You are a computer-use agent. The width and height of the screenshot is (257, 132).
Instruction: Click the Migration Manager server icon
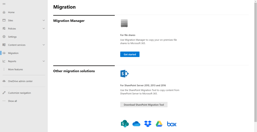pyautogui.click(x=124, y=23)
